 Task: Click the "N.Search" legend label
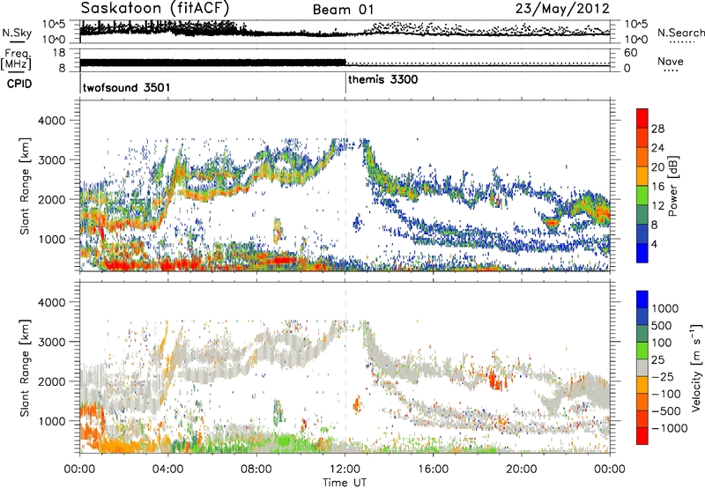[x=680, y=33]
